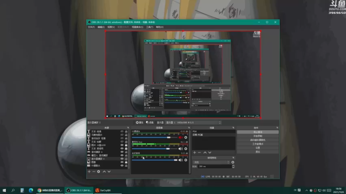The image size is (346, 194).
Task: Toggle visibility of the first text source
Action: tap(122, 131)
